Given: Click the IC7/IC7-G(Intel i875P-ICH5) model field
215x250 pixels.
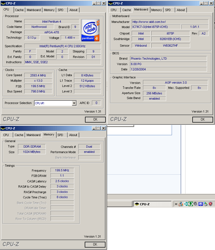Looking at the screenshot, I should (156, 27).
